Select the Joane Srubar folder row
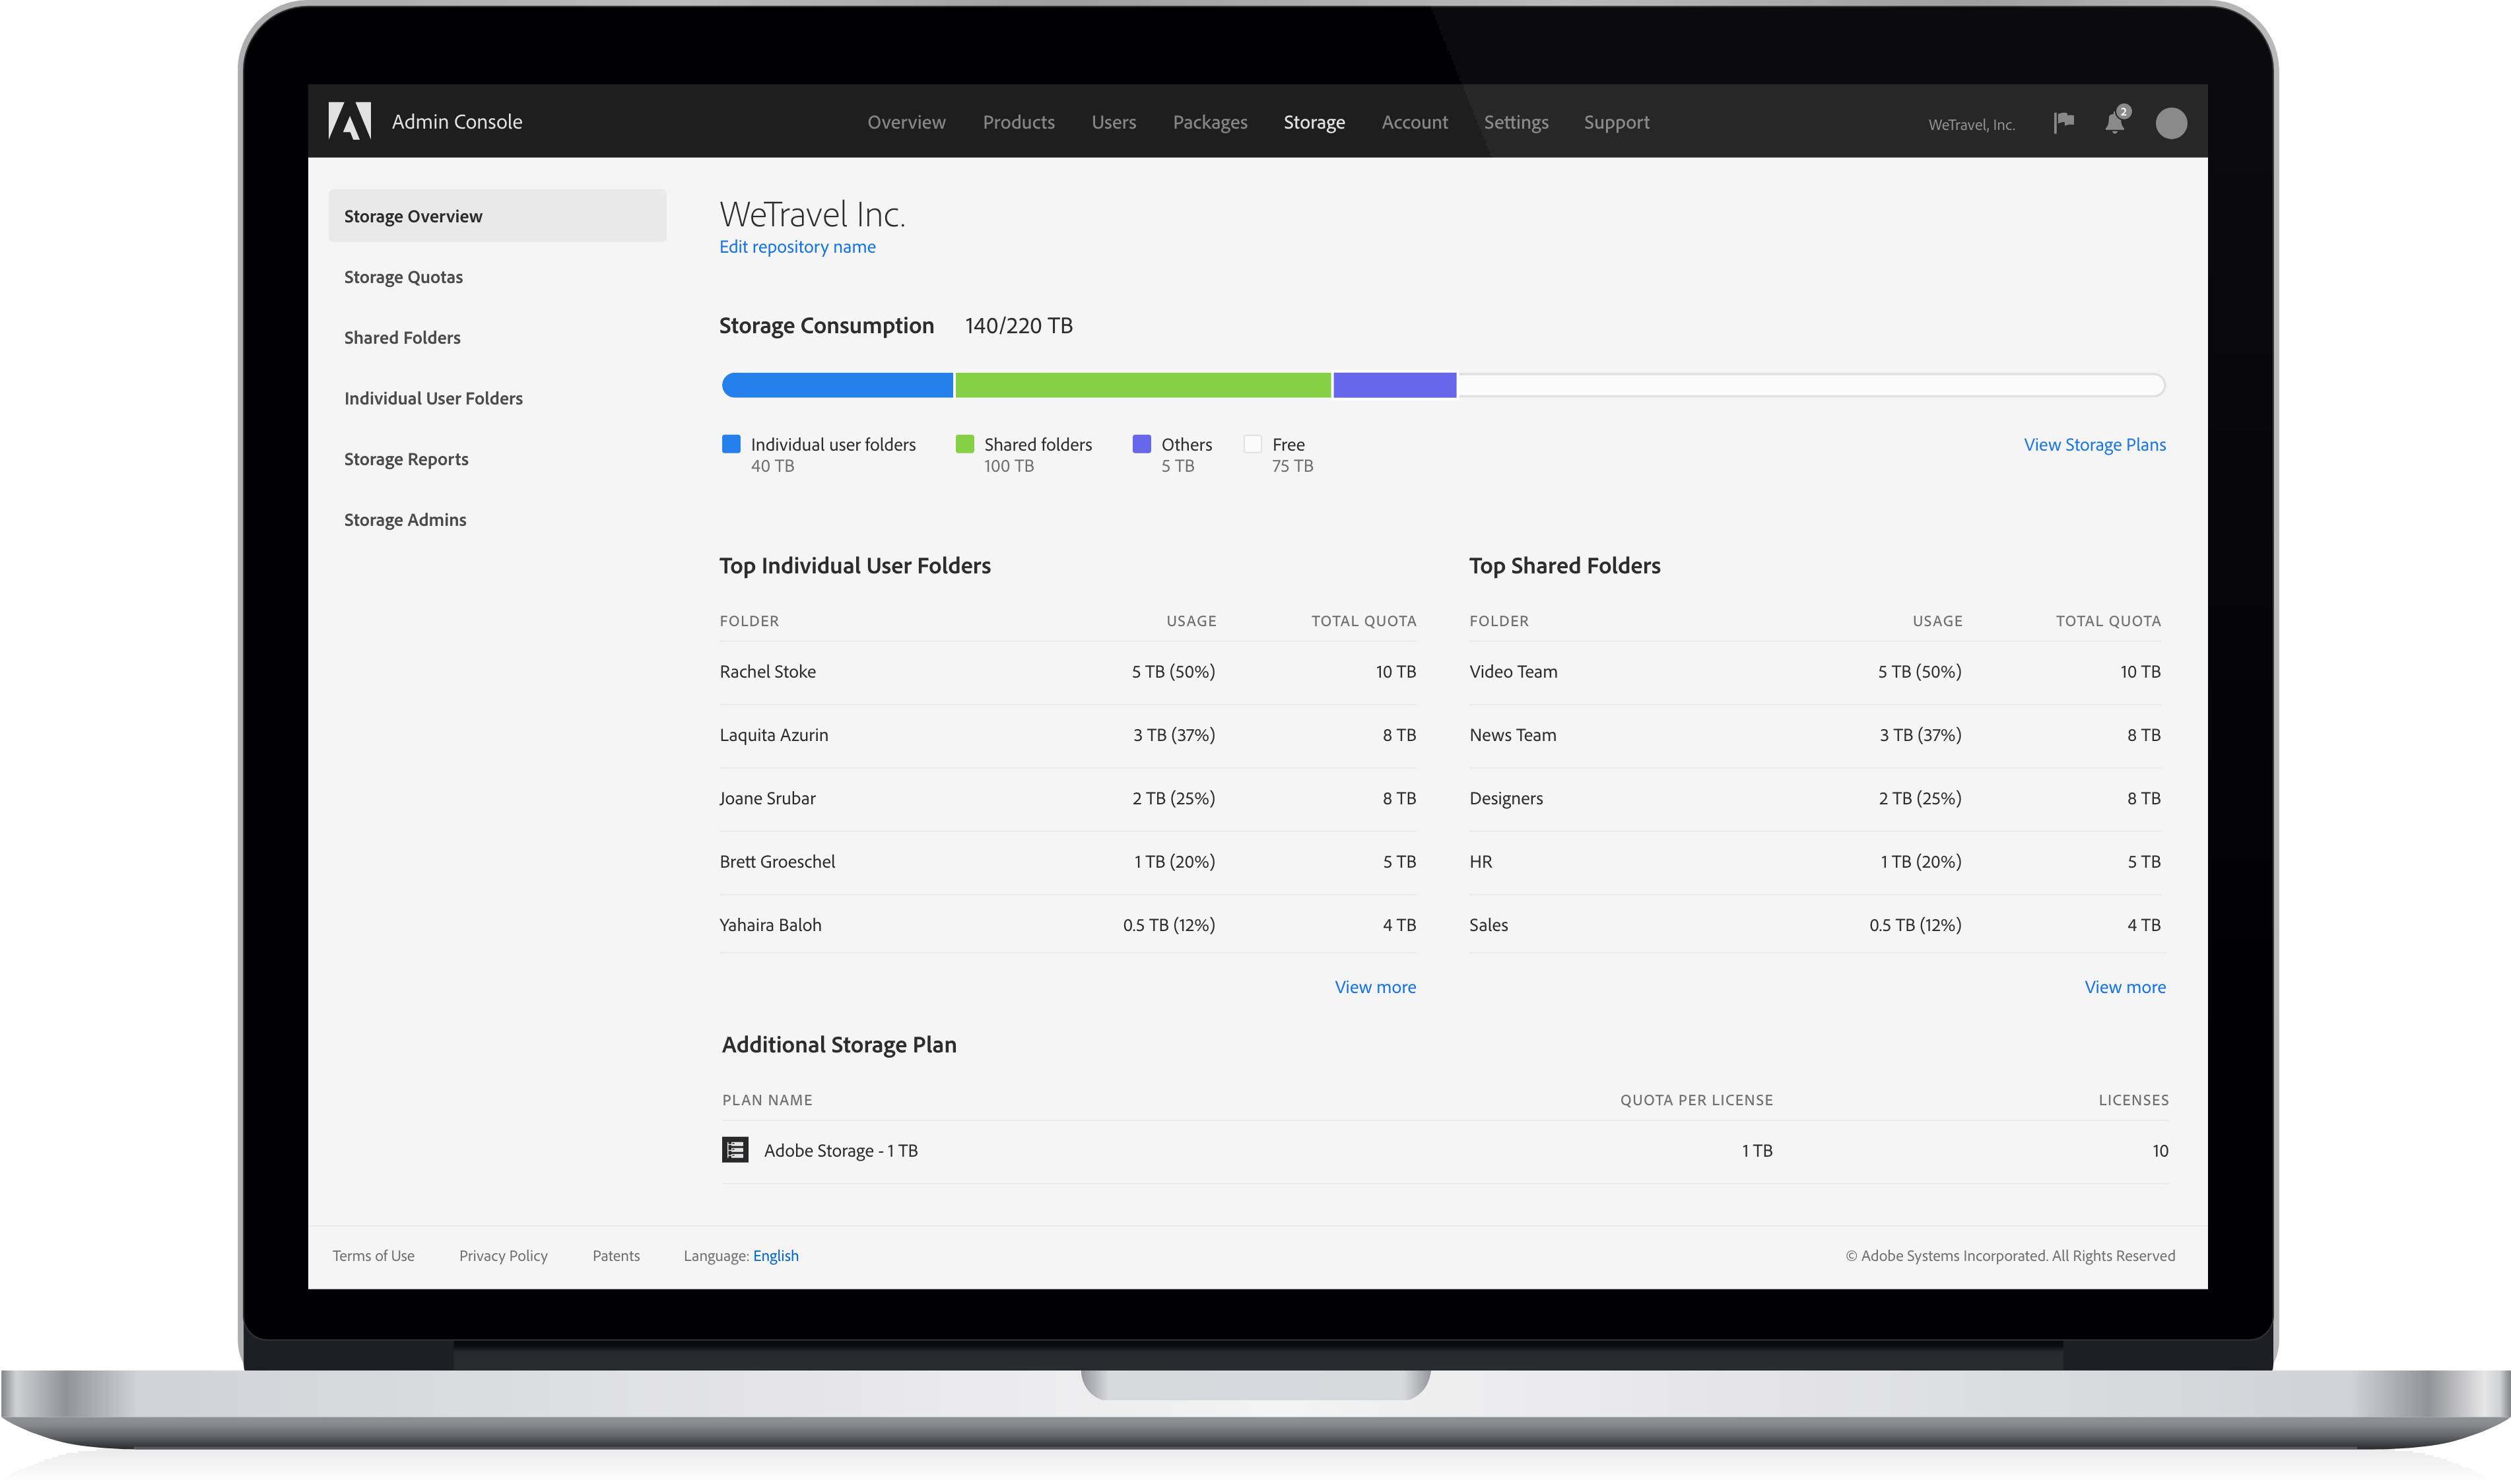 [x=1067, y=798]
